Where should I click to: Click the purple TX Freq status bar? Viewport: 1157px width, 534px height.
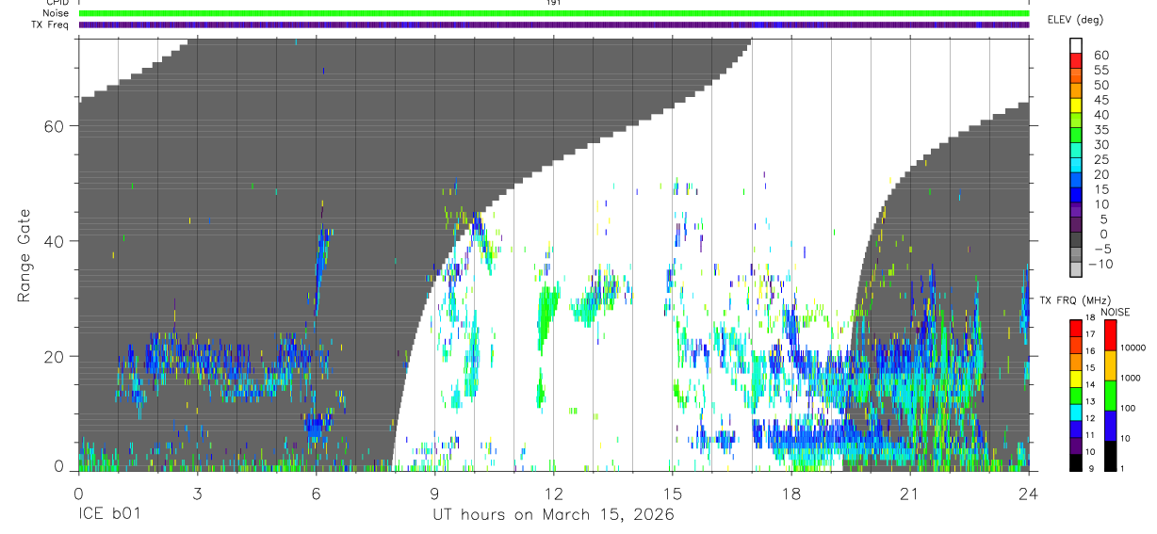coord(554,24)
